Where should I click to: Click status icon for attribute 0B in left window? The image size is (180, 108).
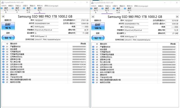click(3, 72)
